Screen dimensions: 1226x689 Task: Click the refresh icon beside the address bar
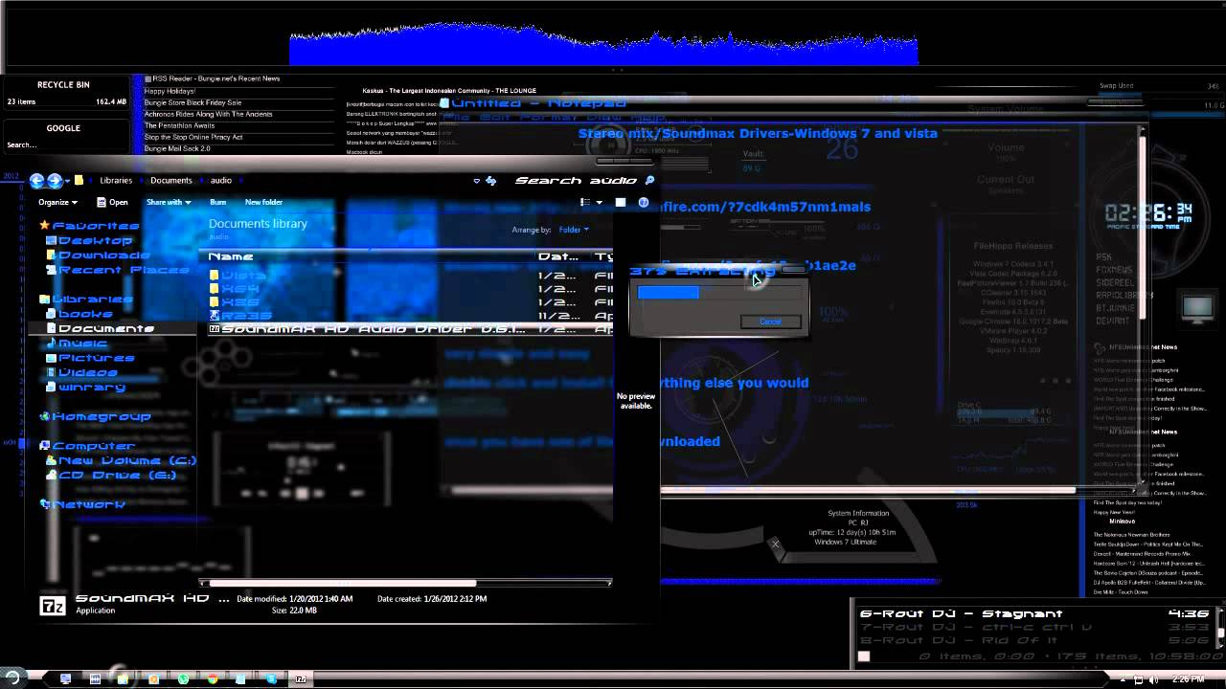pos(491,180)
